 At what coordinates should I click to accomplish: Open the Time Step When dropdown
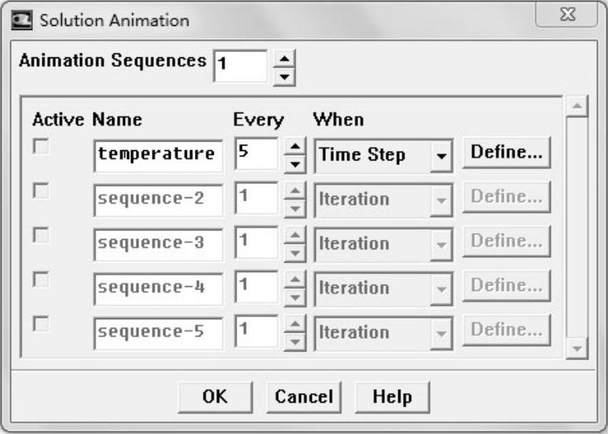coord(441,156)
